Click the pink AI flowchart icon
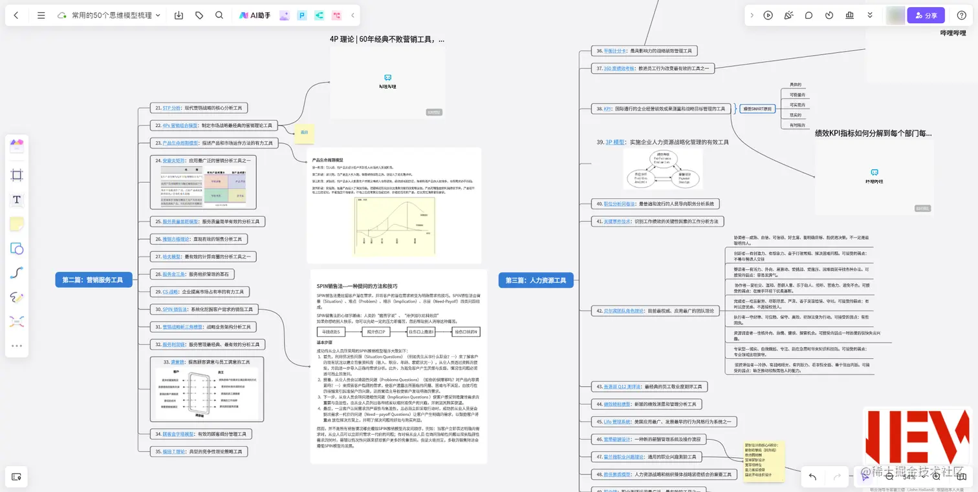The height and width of the screenshot is (492, 978). 336,15
